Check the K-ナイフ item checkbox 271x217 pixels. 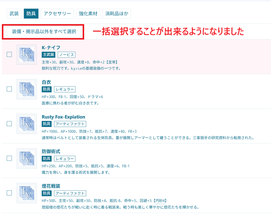(x=9, y=54)
